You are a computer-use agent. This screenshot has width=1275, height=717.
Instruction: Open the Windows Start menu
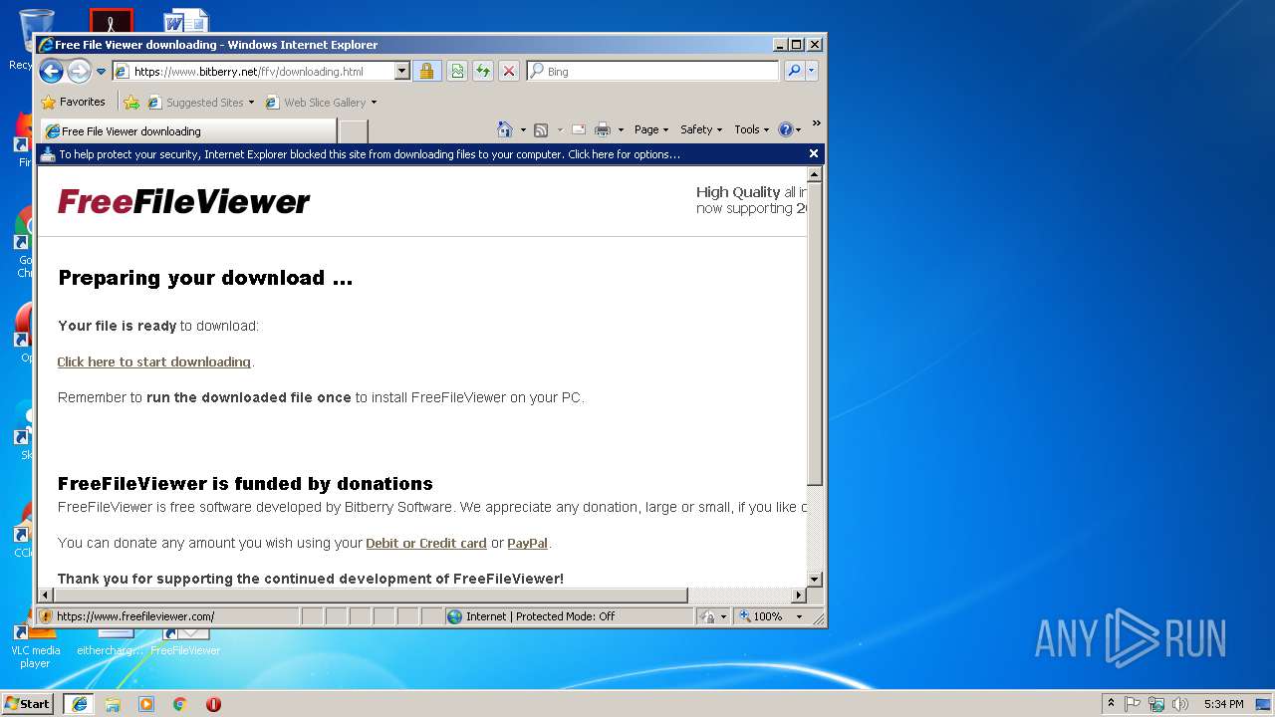[28, 703]
